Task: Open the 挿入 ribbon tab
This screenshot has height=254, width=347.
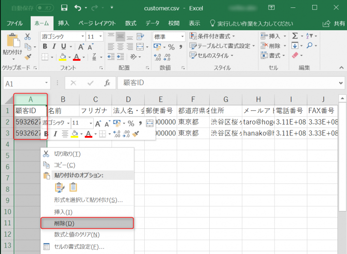Action: tap(63, 23)
